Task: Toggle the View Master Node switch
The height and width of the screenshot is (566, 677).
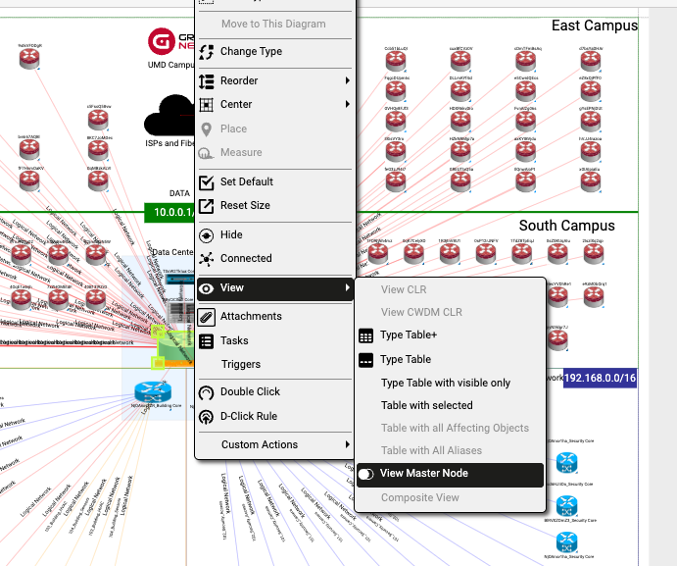Action: 366,474
